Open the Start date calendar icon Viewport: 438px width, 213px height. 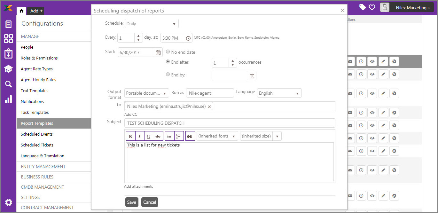(x=158, y=52)
